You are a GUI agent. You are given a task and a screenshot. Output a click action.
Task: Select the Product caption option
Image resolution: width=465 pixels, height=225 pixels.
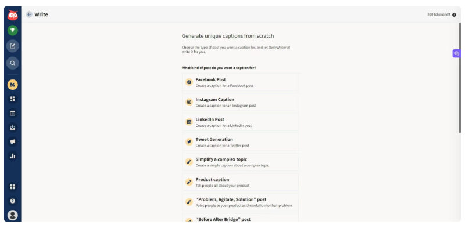240,182
